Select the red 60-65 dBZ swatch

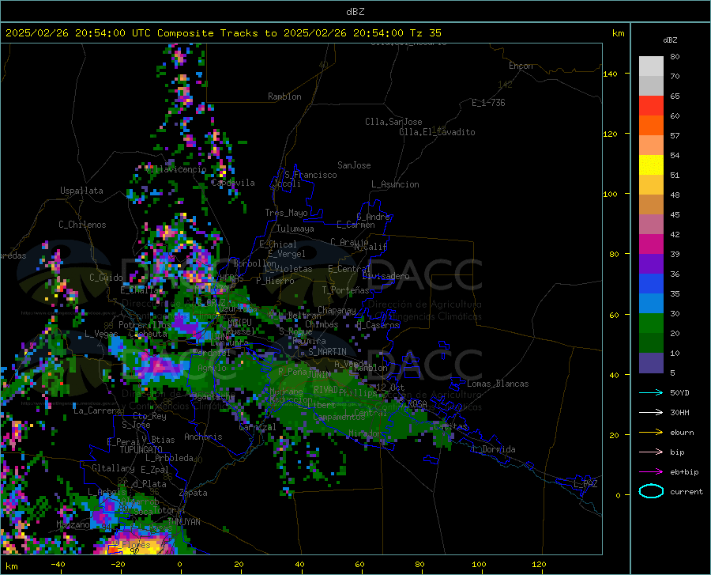[651, 106]
